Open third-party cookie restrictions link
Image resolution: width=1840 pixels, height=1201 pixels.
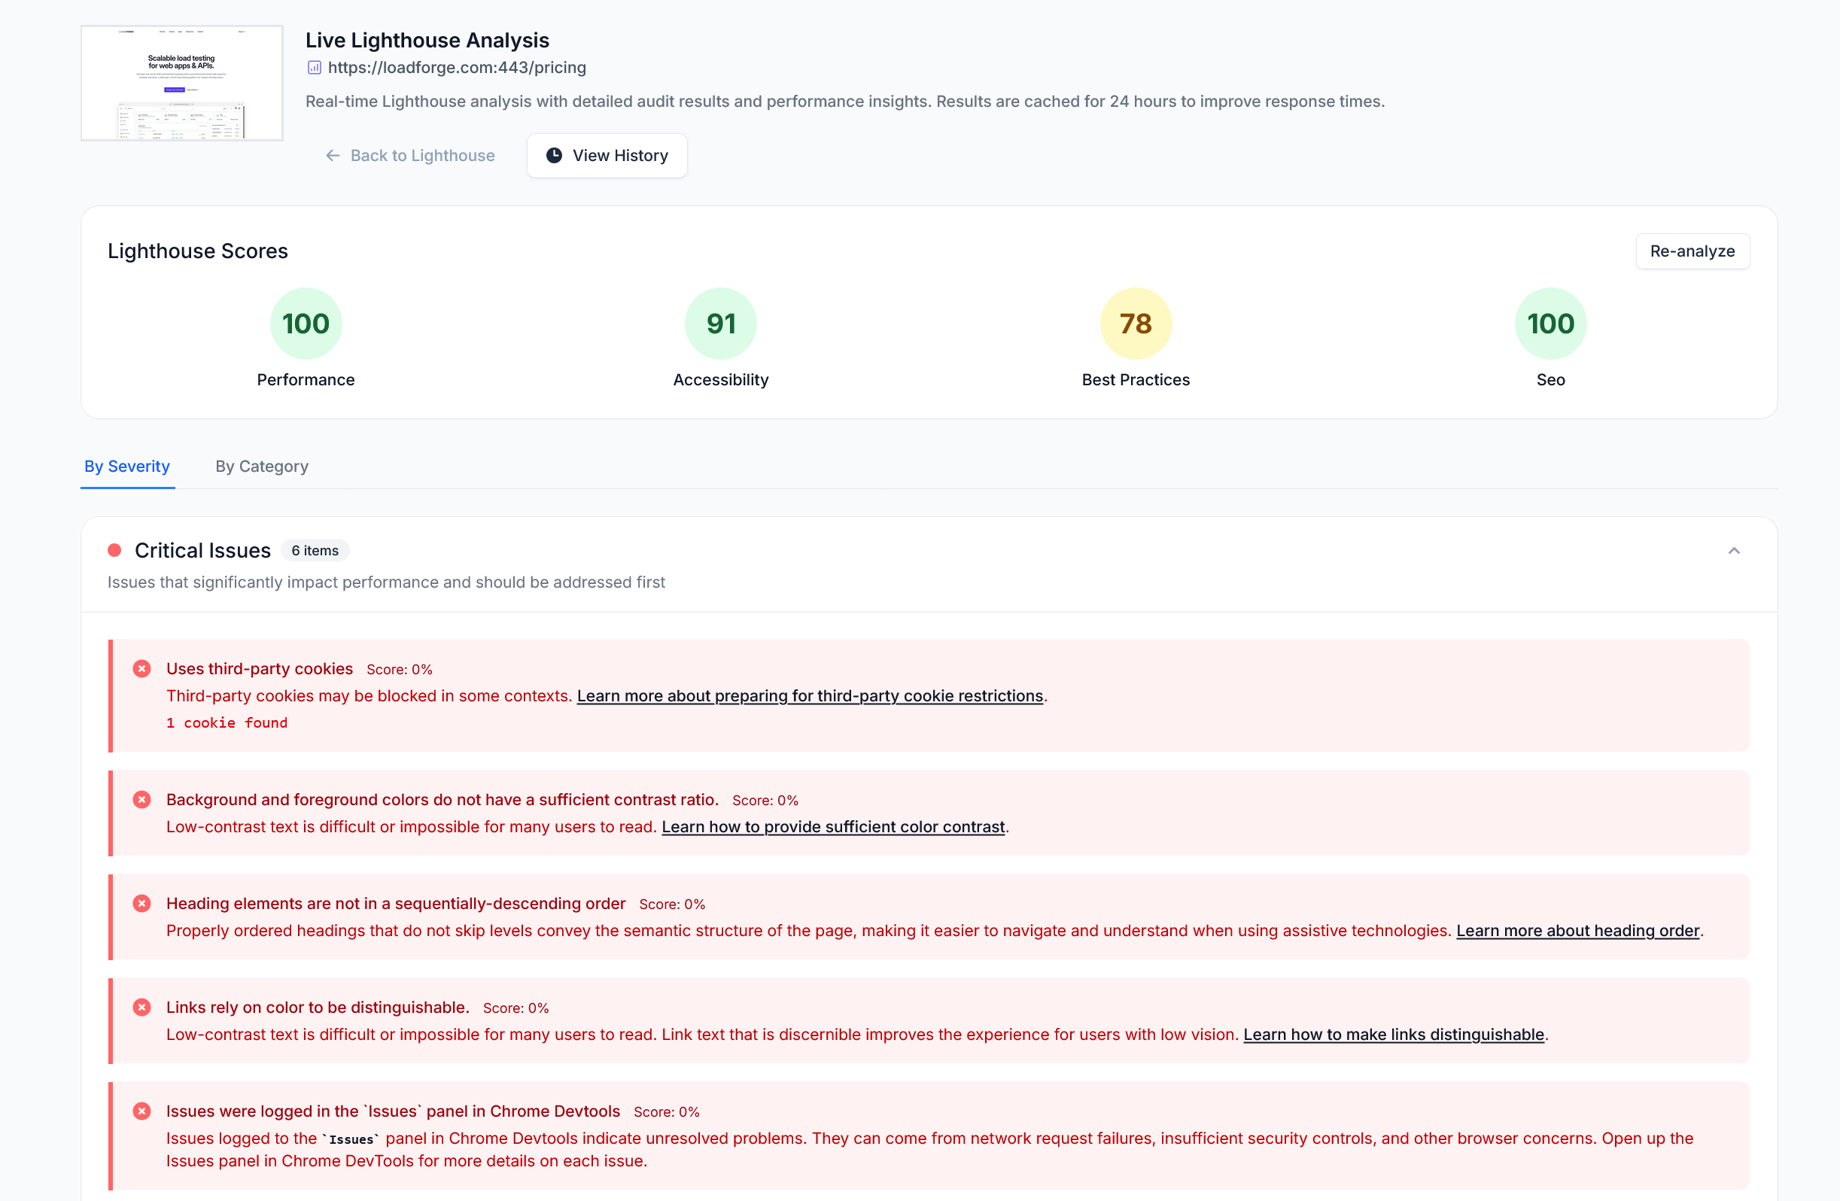tap(810, 695)
